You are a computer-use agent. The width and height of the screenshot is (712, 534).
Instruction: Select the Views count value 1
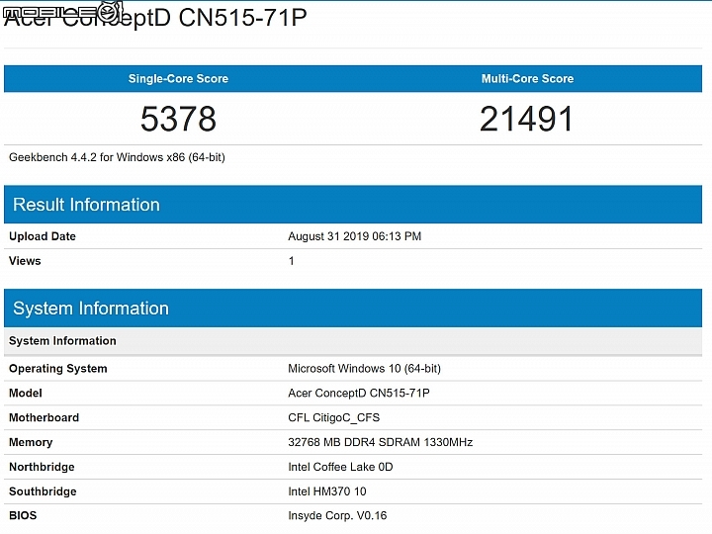[x=291, y=261]
